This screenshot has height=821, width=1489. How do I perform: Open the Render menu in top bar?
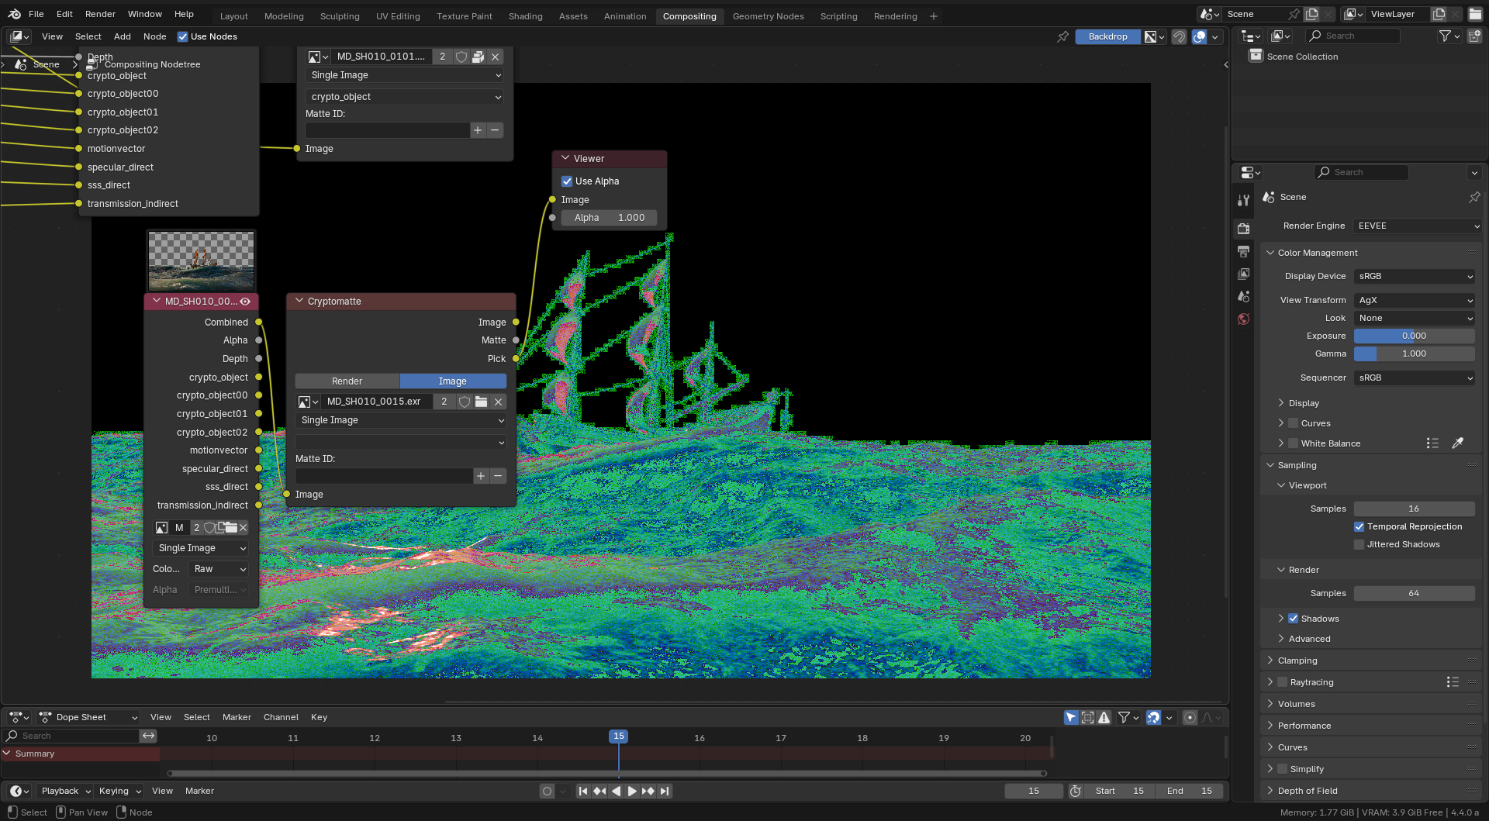point(100,14)
